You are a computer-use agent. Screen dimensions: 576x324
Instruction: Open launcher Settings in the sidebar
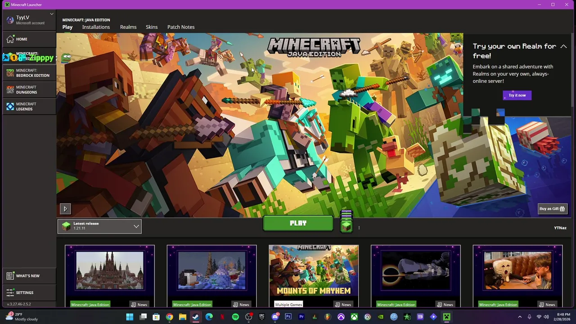[x=29, y=292]
